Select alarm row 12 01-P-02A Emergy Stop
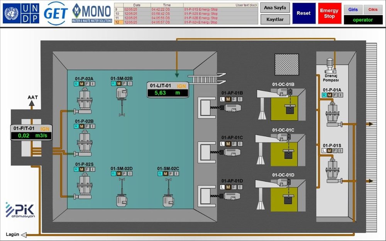Screen dimensions: 386x241 pos(186,22)
